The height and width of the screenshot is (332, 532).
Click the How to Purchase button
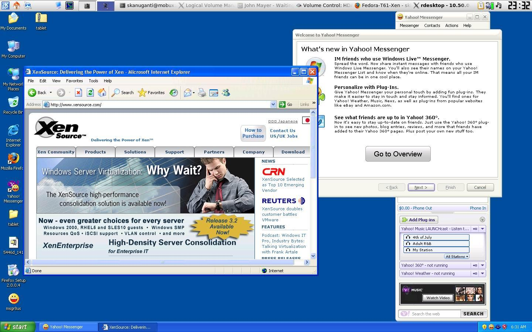pos(253,133)
